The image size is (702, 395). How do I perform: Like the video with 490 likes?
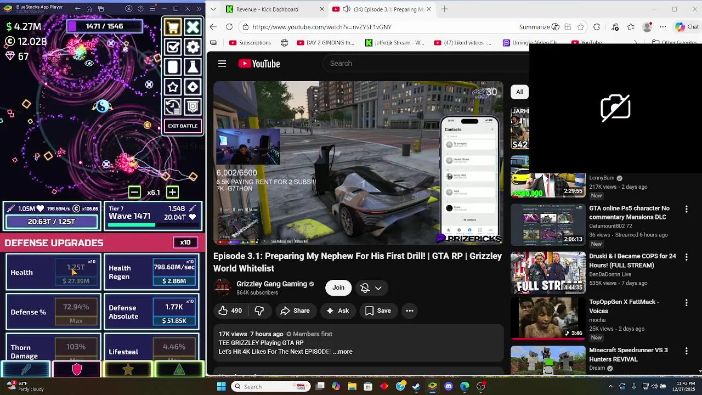click(x=230, y=311)
